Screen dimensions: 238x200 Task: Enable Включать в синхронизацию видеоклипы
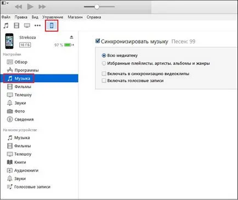point(104,73)
